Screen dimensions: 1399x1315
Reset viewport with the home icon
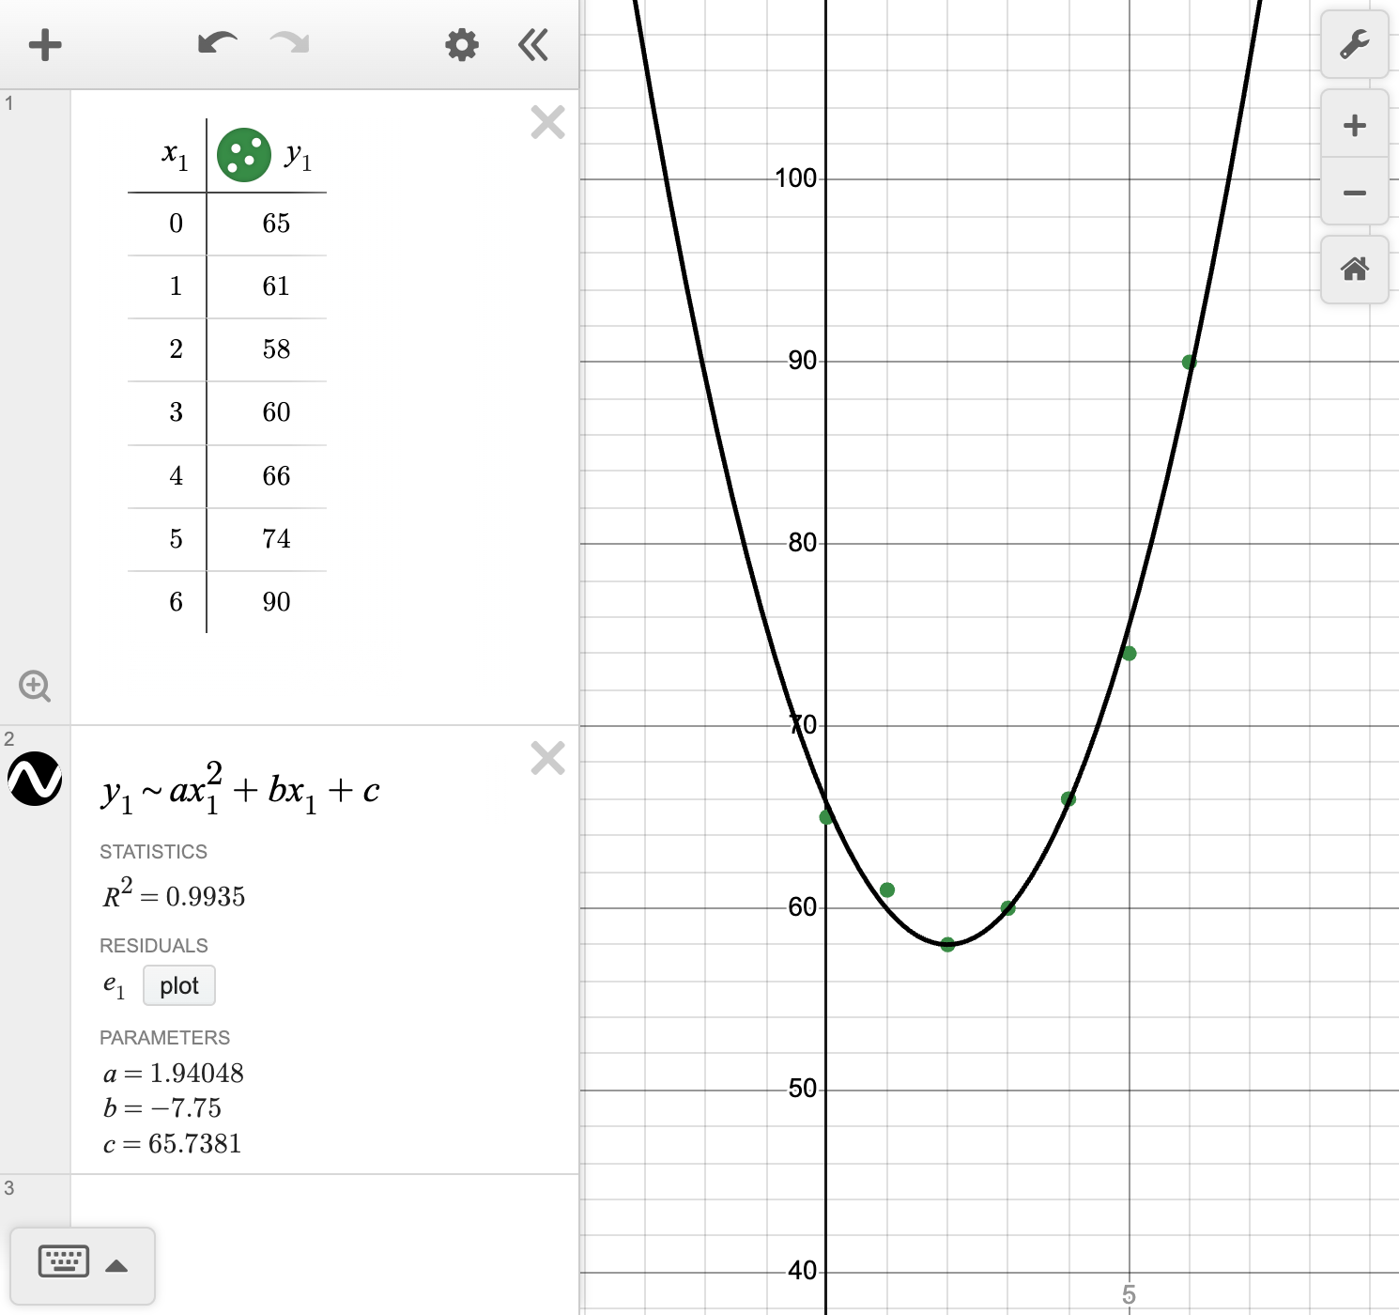coord(1354,270)
